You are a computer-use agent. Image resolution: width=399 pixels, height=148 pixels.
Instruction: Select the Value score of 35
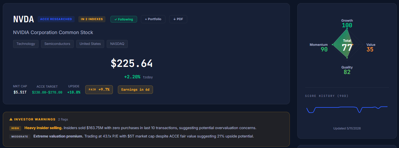[370, 49]
